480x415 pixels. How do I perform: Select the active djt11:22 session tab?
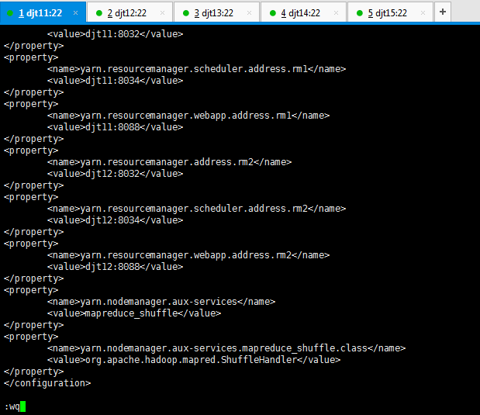[x=43, y=12]
